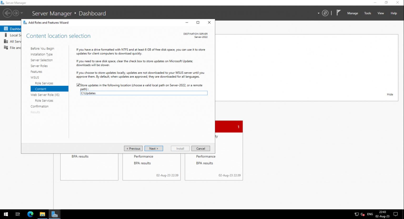Click the Next button in the wizard
Image resolution: width=404 pixels, height=219 pixels.
tap(154, 148)
